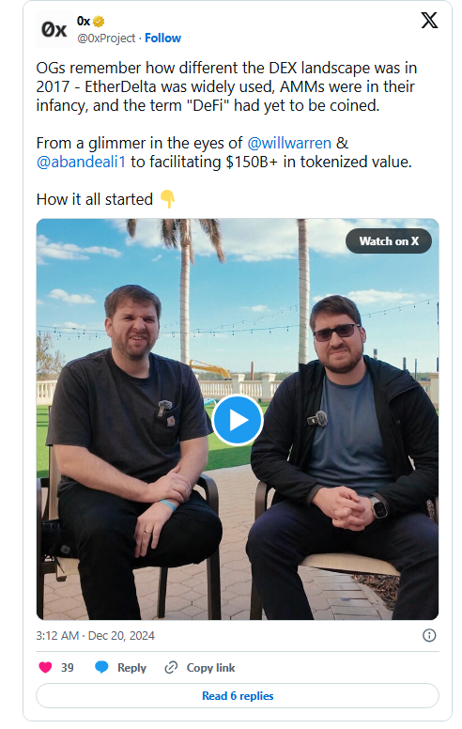This screenshot has width=462, height=729.
Task: Open the X logo in the top corner
Action: point(428,21)
